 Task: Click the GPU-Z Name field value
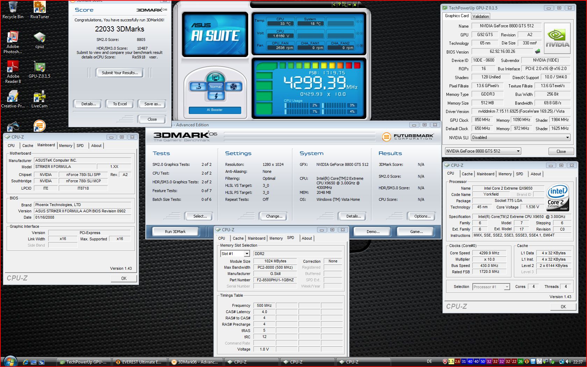coord(507,26)
